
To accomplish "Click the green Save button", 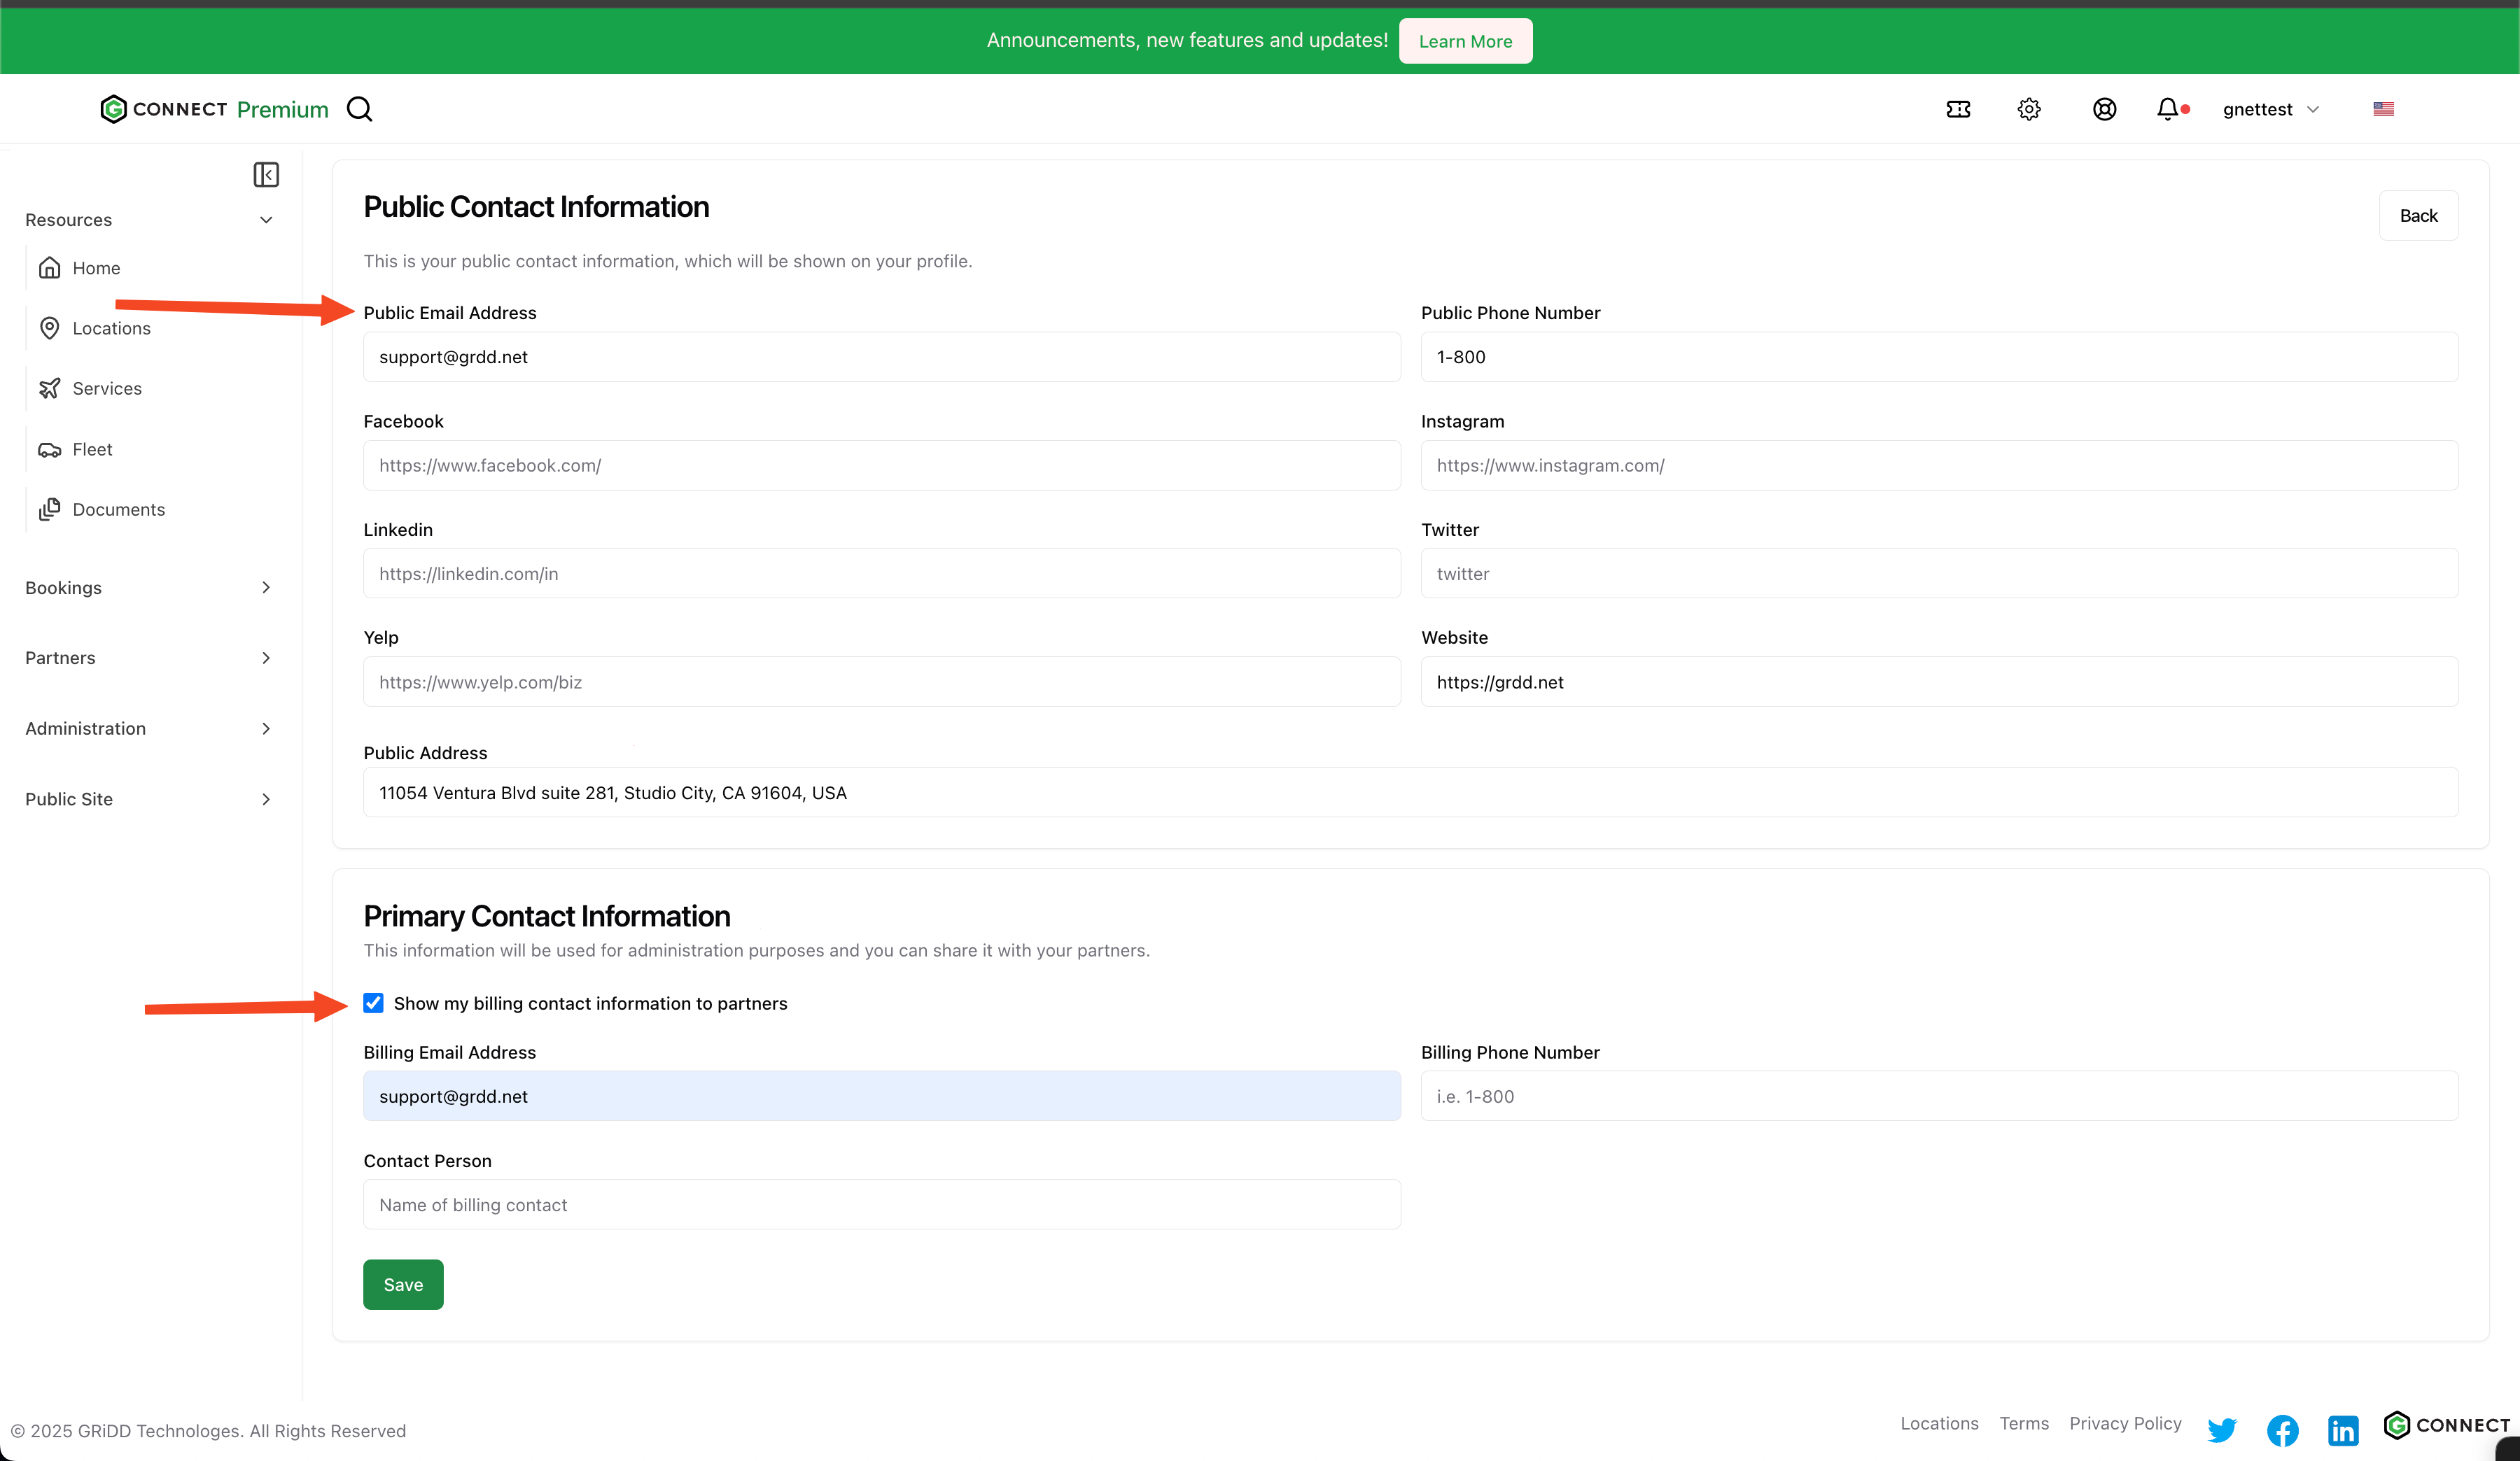I will point(403,1284).
